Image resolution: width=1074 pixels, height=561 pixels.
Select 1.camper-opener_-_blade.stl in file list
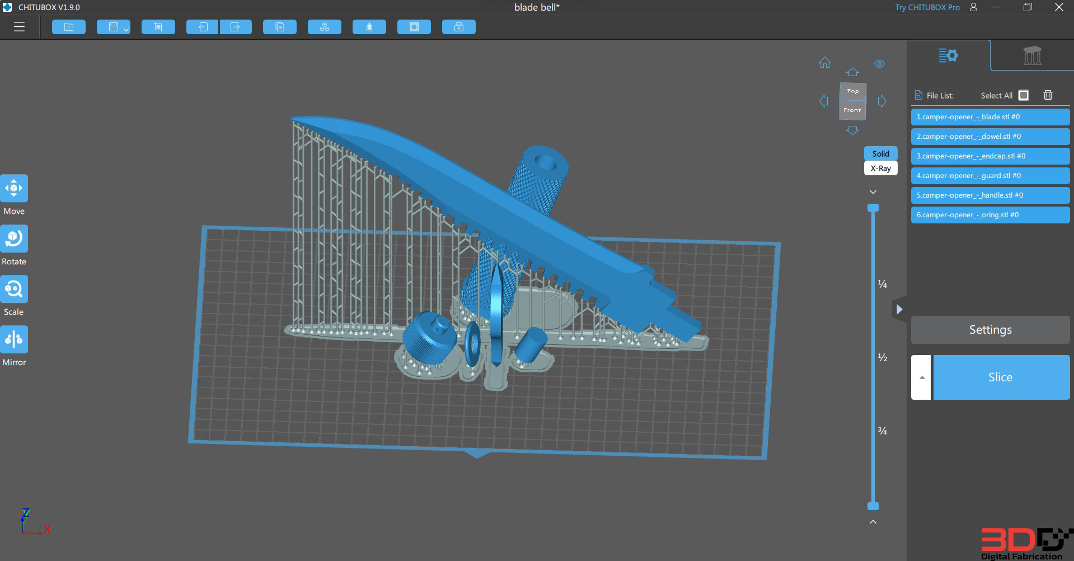(990, 117)
